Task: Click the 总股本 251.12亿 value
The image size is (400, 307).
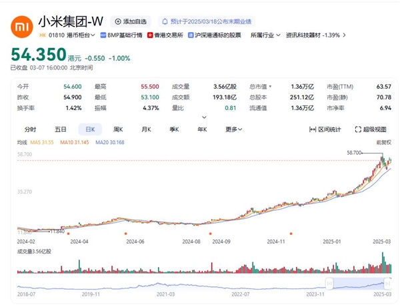Action: (x=302, y=97)
